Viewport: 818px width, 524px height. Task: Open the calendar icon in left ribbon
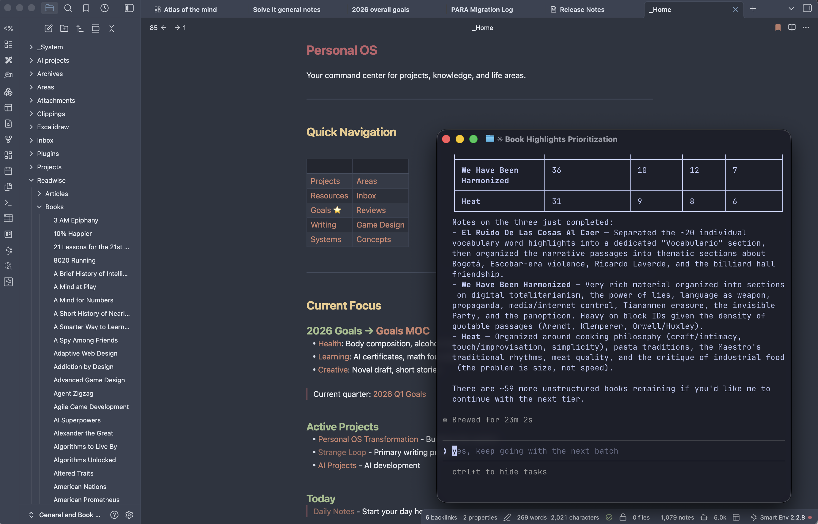[x=8, y=171]
